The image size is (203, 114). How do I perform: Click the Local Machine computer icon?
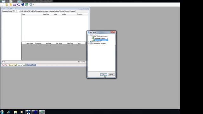91,35
